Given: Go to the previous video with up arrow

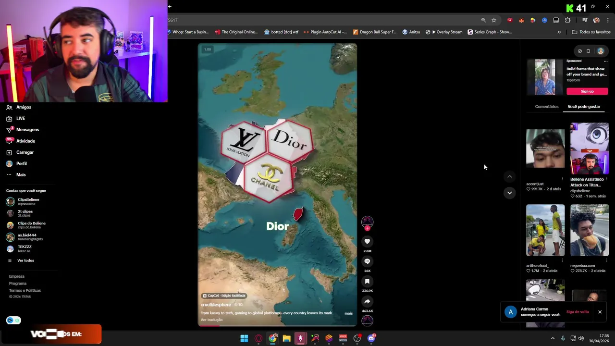Looking at the screenshot, I should pos(510,176).
